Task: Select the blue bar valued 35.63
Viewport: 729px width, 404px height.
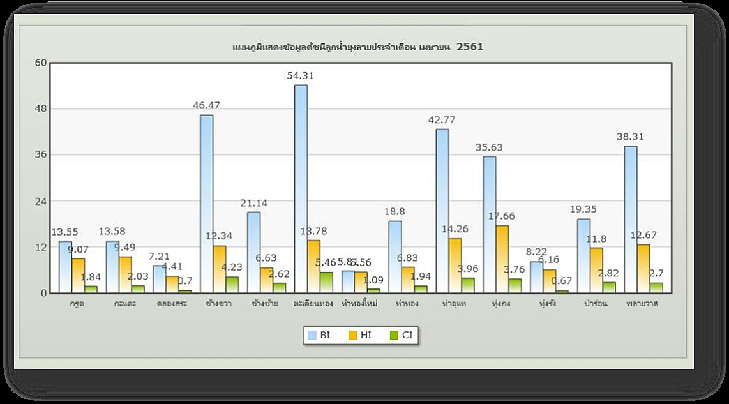Action: coord(489,224)
